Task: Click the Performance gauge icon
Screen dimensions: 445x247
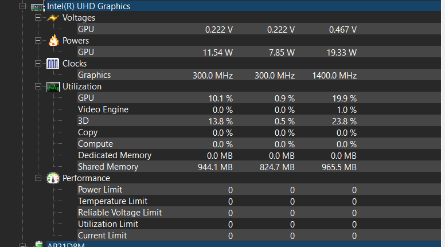Action: (53, 178)
